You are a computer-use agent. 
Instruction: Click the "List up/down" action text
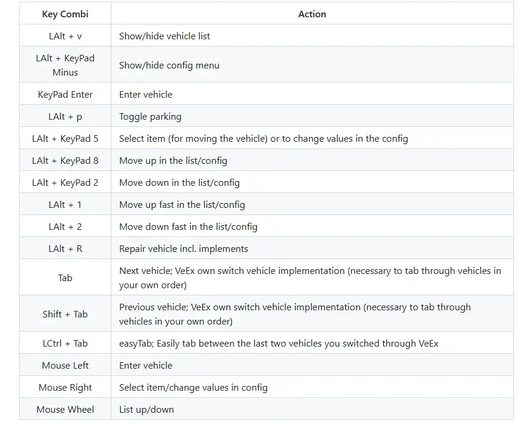point(147,410)
